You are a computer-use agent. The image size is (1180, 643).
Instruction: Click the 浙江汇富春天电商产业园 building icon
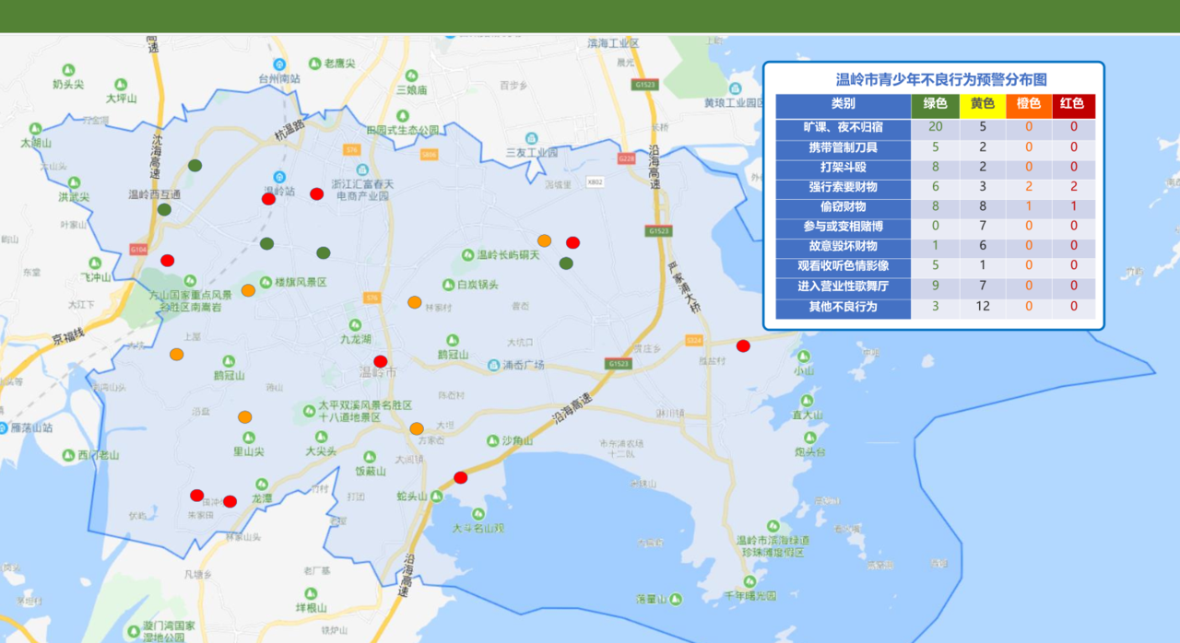[362, 170]
